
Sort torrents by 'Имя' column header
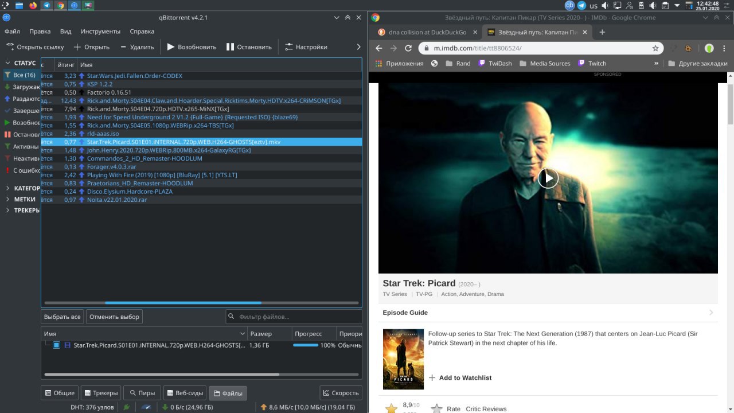[219, 65]
